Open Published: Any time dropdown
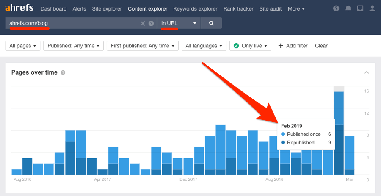381x196 pixels. [73, 46]
